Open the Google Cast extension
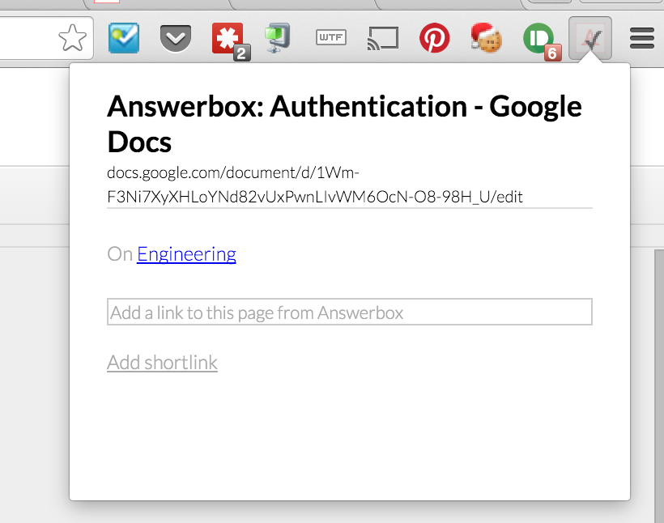 coord(382,37)
